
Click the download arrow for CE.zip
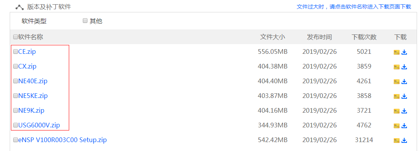404,52
